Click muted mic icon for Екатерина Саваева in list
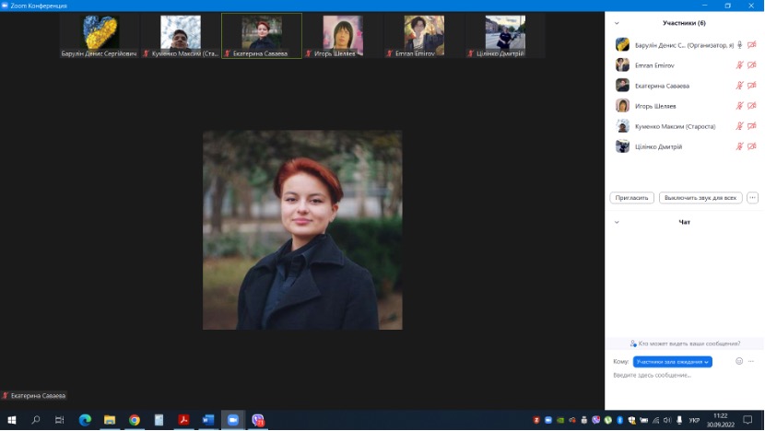 coord(739,86)
